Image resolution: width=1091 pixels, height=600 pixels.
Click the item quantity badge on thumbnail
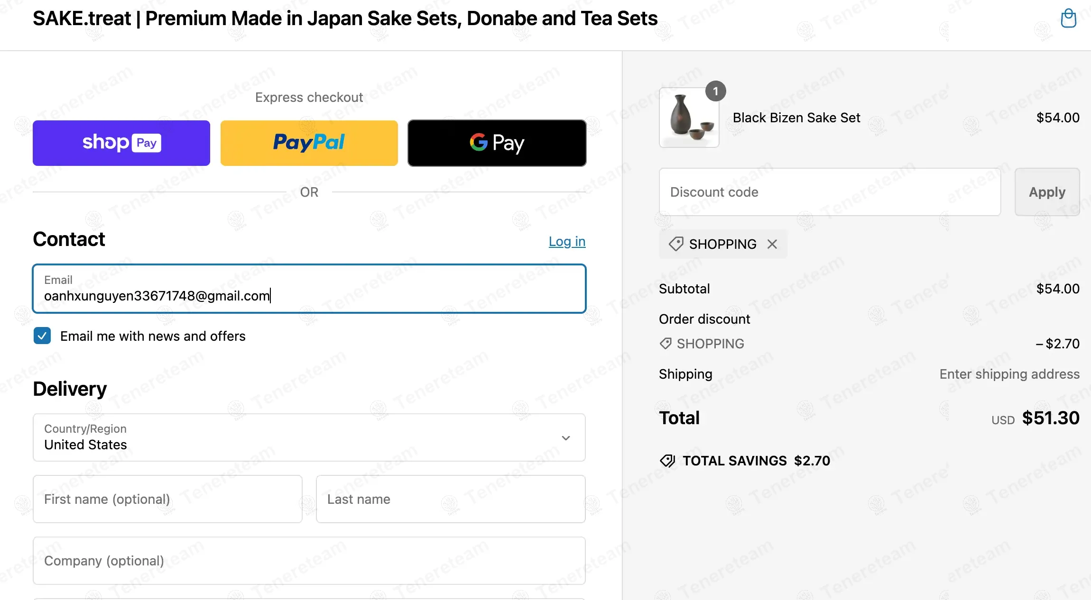pyautogui.click(x=715, y=91)
